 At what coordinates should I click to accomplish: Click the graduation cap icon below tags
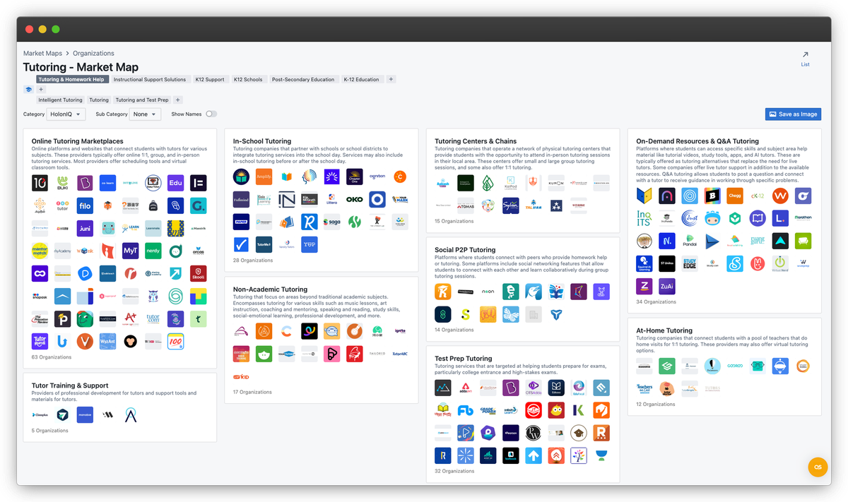coord(28,90)
